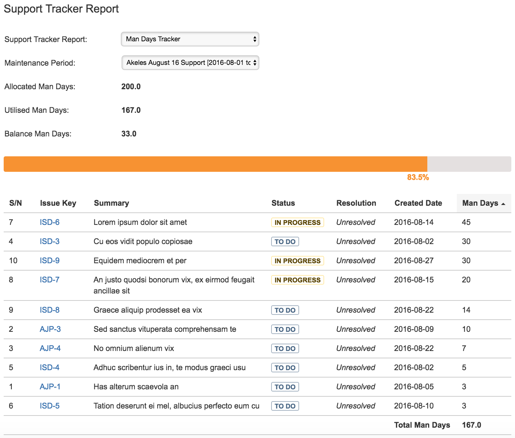Sort table by Status column

pos(283,203)
